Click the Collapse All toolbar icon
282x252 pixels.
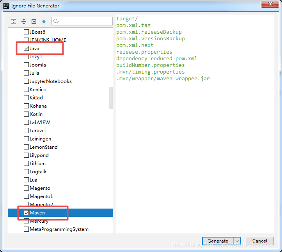pyautogui.click(x=24, y=22)
